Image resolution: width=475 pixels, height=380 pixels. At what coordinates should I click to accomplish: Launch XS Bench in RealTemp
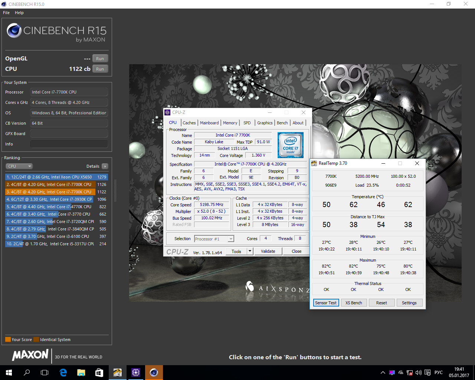(x=354, y=303)
